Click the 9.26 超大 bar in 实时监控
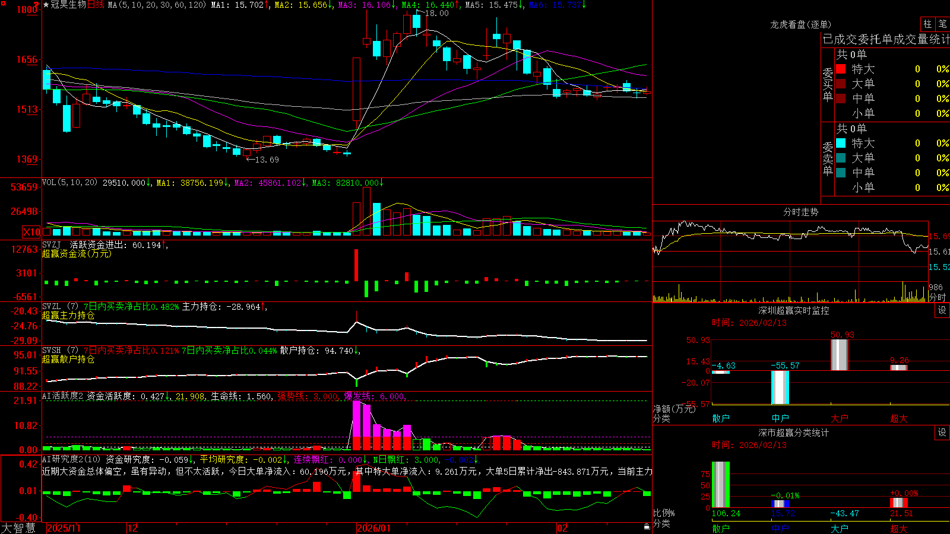Viewport: 950px width, 534px height. 899,367
